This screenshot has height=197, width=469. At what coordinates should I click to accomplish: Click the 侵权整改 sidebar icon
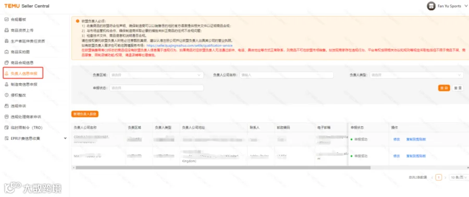pos(7,95)
